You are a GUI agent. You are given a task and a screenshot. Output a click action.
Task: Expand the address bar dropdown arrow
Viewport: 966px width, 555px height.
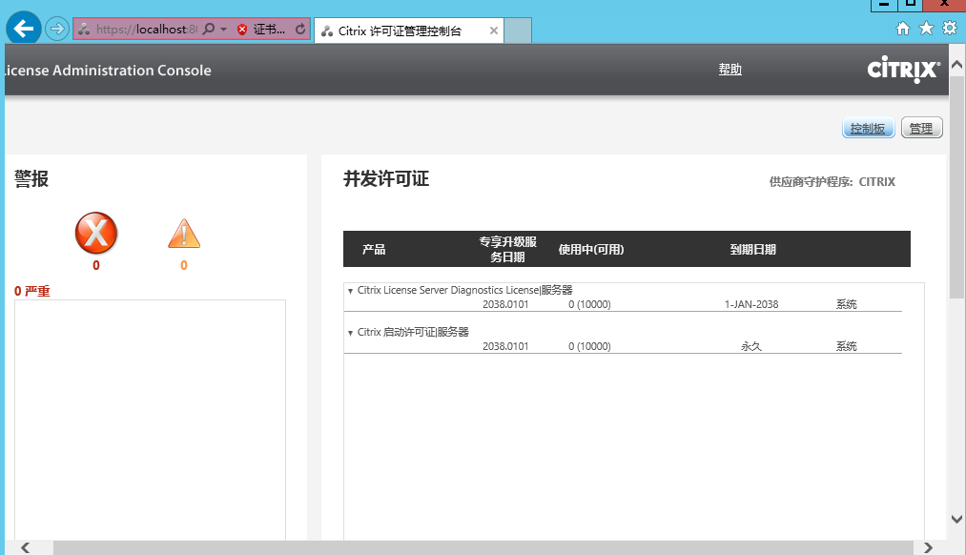pos(224,29)
